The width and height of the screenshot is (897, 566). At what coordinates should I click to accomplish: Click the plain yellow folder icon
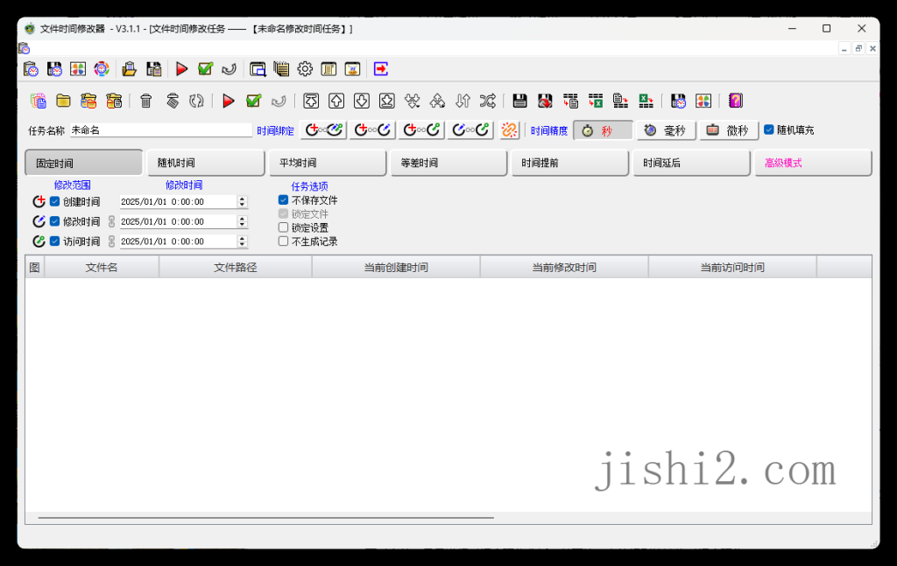pos(63,101)
